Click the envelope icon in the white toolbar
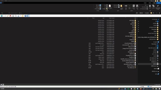The height and width of the screenshot is (90, 161). (x=5, y=16)
